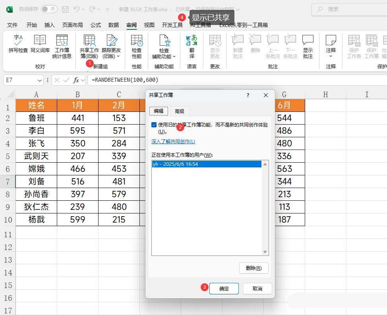This screenshot has width=387, height=315.
Task: Switch to the 高级 tab in dialog
Action: (x=180, y=111)
